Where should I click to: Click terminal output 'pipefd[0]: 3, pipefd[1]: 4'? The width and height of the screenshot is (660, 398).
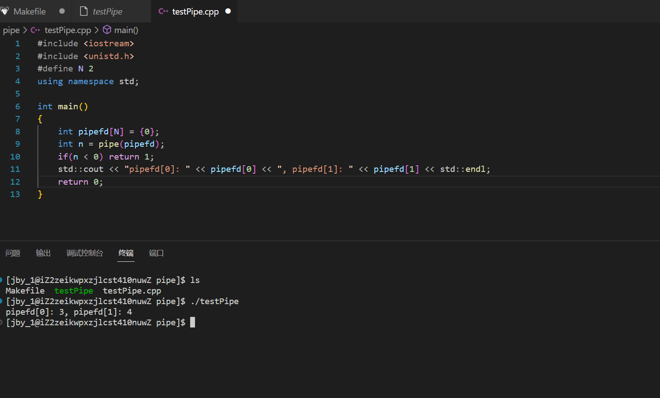pyautogui.click(x=69, y=312)
